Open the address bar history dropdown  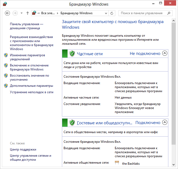(106, 13)
